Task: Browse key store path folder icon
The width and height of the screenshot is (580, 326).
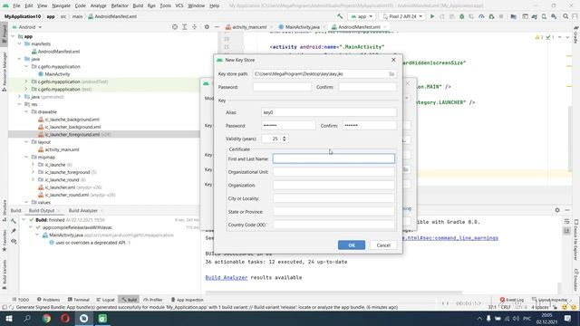Action: pos(391,74)
